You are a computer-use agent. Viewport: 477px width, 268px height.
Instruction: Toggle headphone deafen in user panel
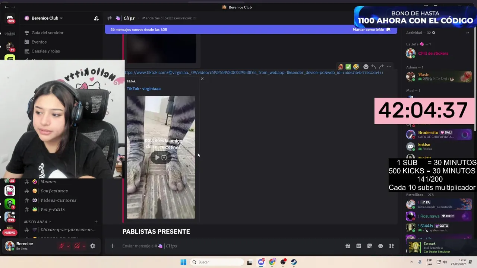[x=77, y=246]
